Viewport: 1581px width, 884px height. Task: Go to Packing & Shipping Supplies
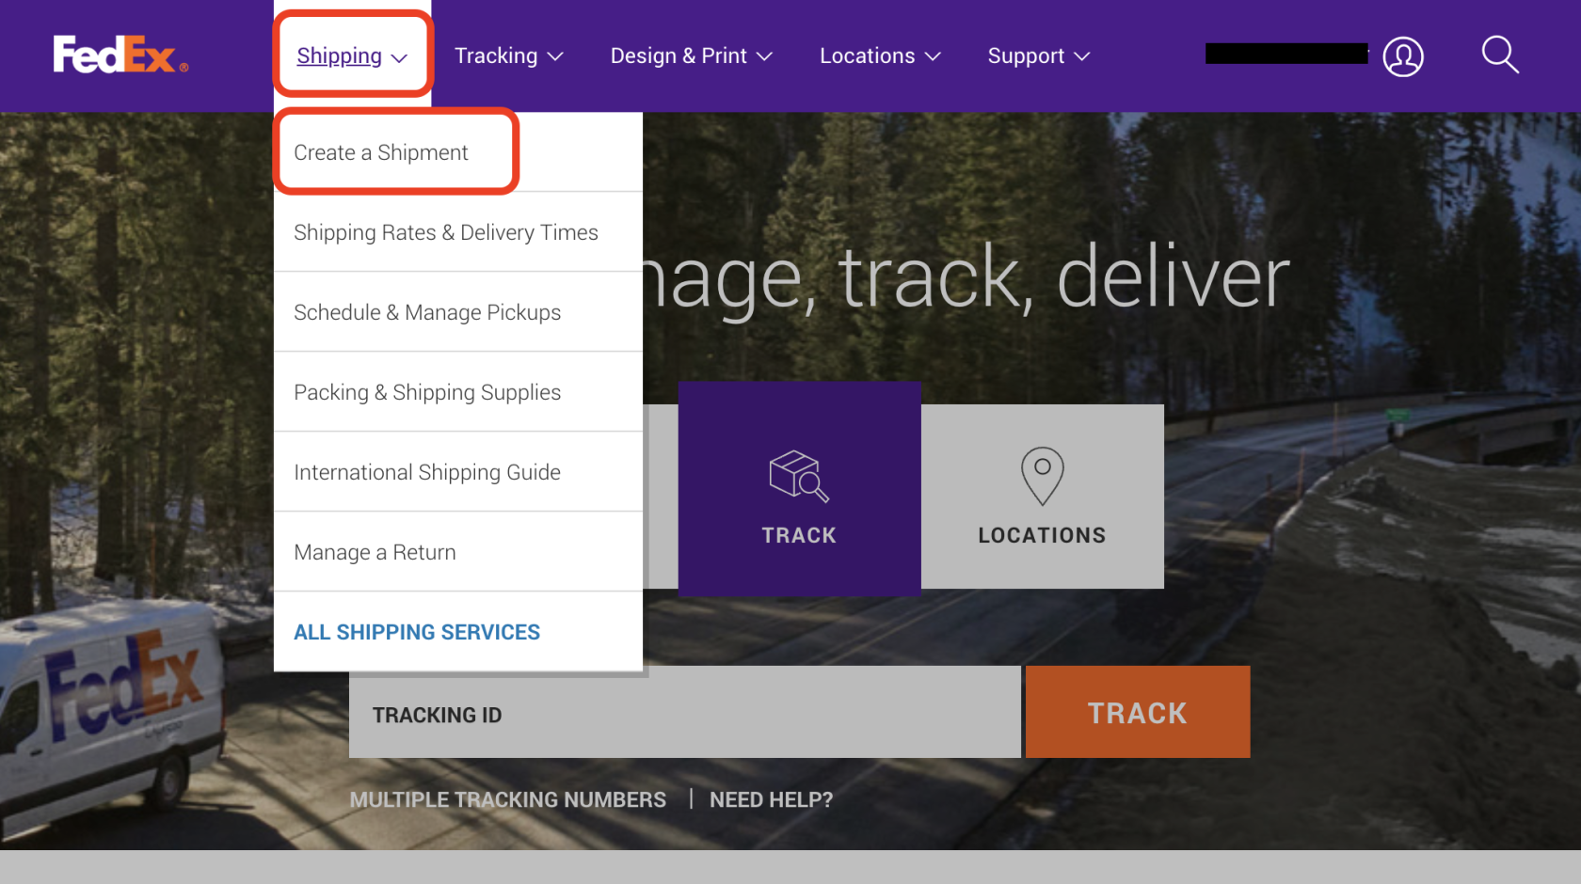pos(427,392)
